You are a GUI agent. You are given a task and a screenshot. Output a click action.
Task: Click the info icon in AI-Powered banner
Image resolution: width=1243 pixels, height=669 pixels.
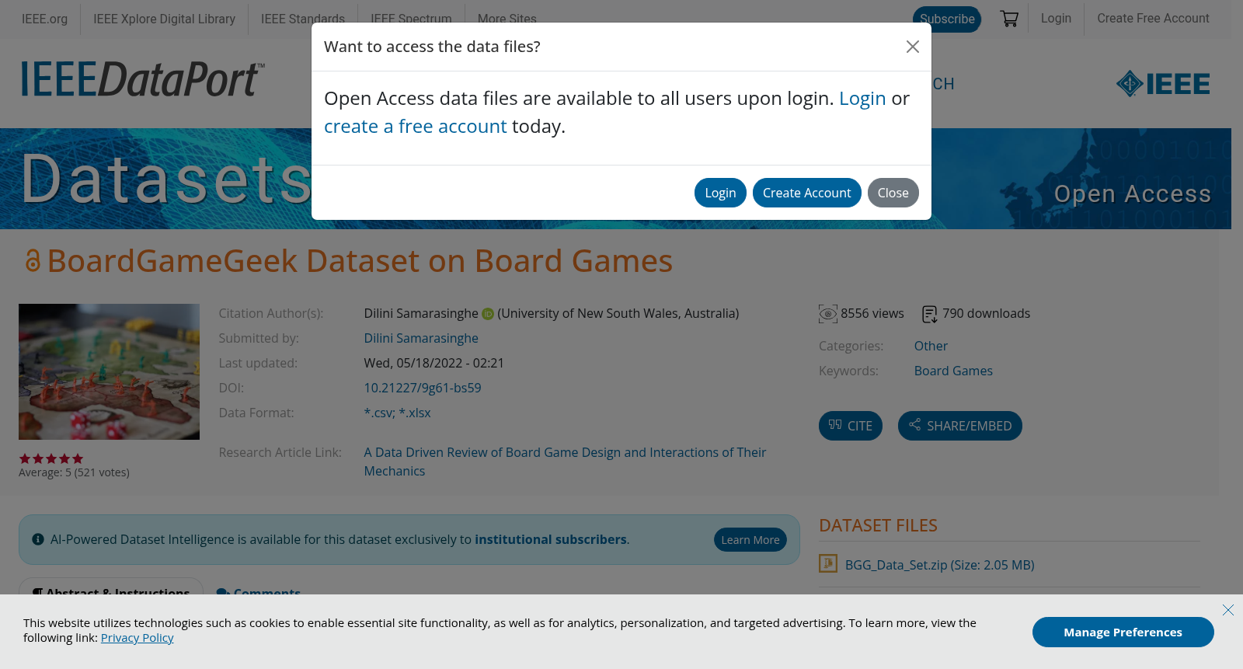pos(38,539)
